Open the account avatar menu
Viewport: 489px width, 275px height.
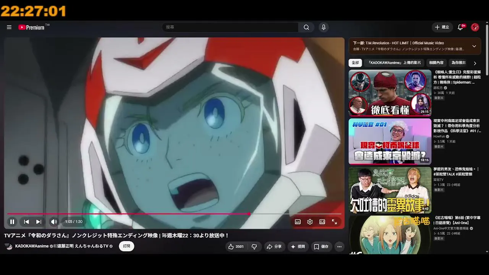click(x=475, y=27)
